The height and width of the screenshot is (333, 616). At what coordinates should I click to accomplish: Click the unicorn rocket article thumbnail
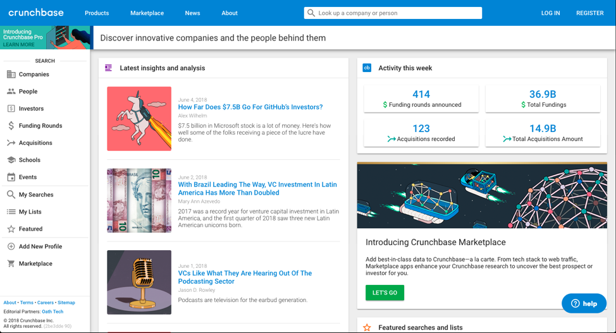(139, 119)
